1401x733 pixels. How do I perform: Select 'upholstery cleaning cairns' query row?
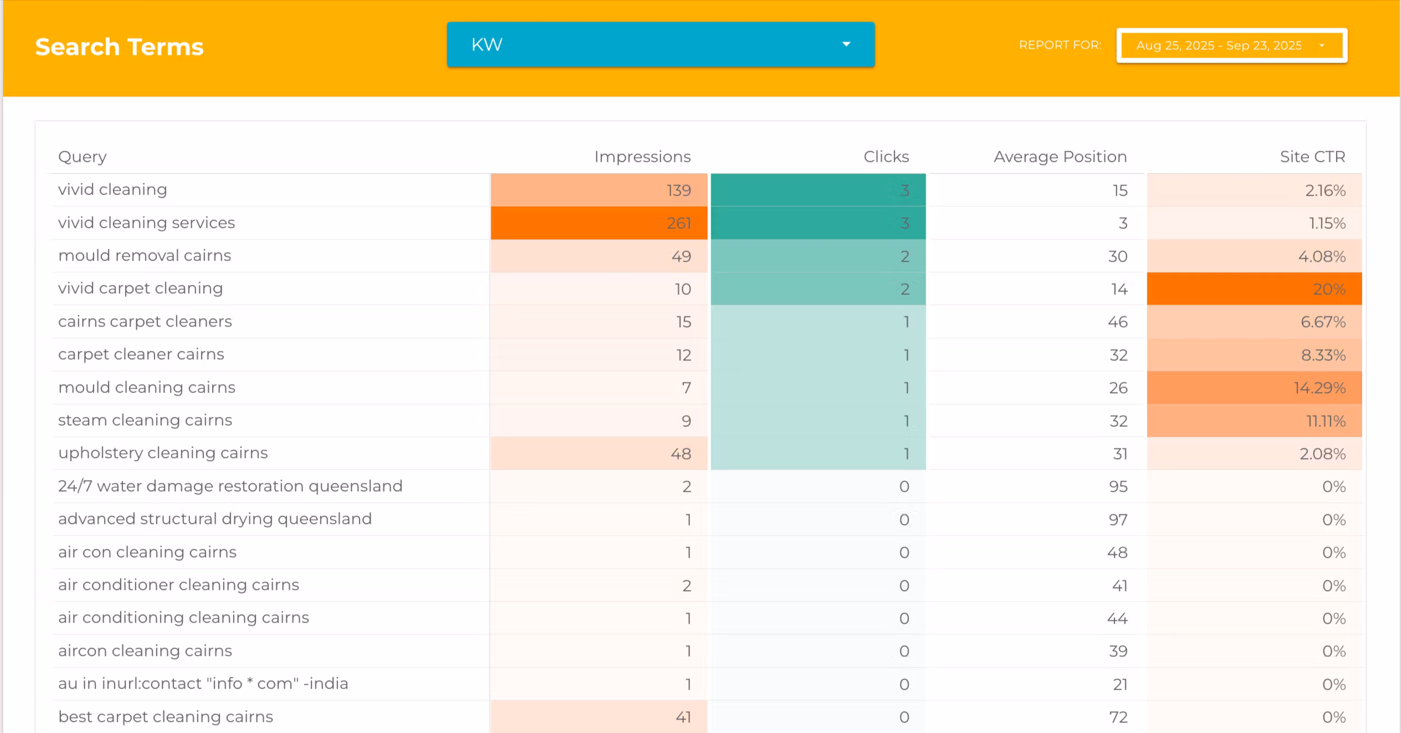tap(162, 453)
